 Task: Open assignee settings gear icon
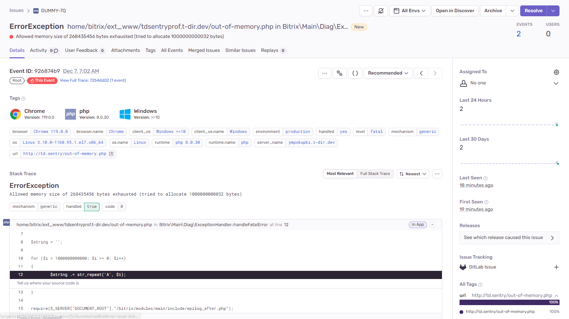pos(556,72)
